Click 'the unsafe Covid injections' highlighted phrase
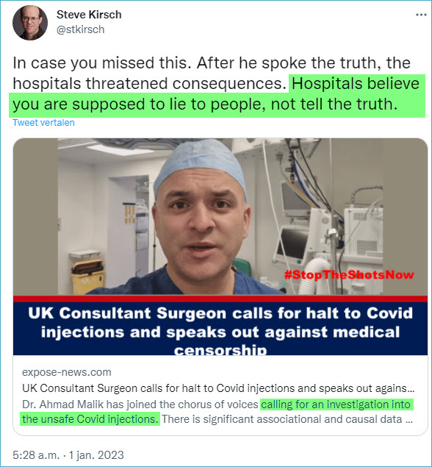The image size is (432, 467). (90, 419)
